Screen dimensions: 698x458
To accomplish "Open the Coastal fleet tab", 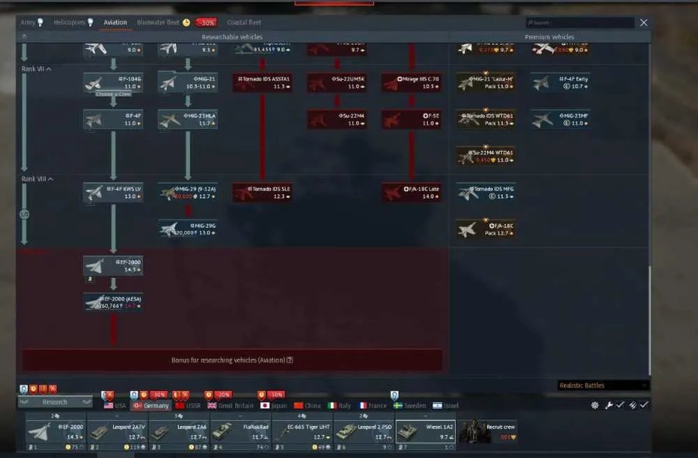I will [244, 22].
